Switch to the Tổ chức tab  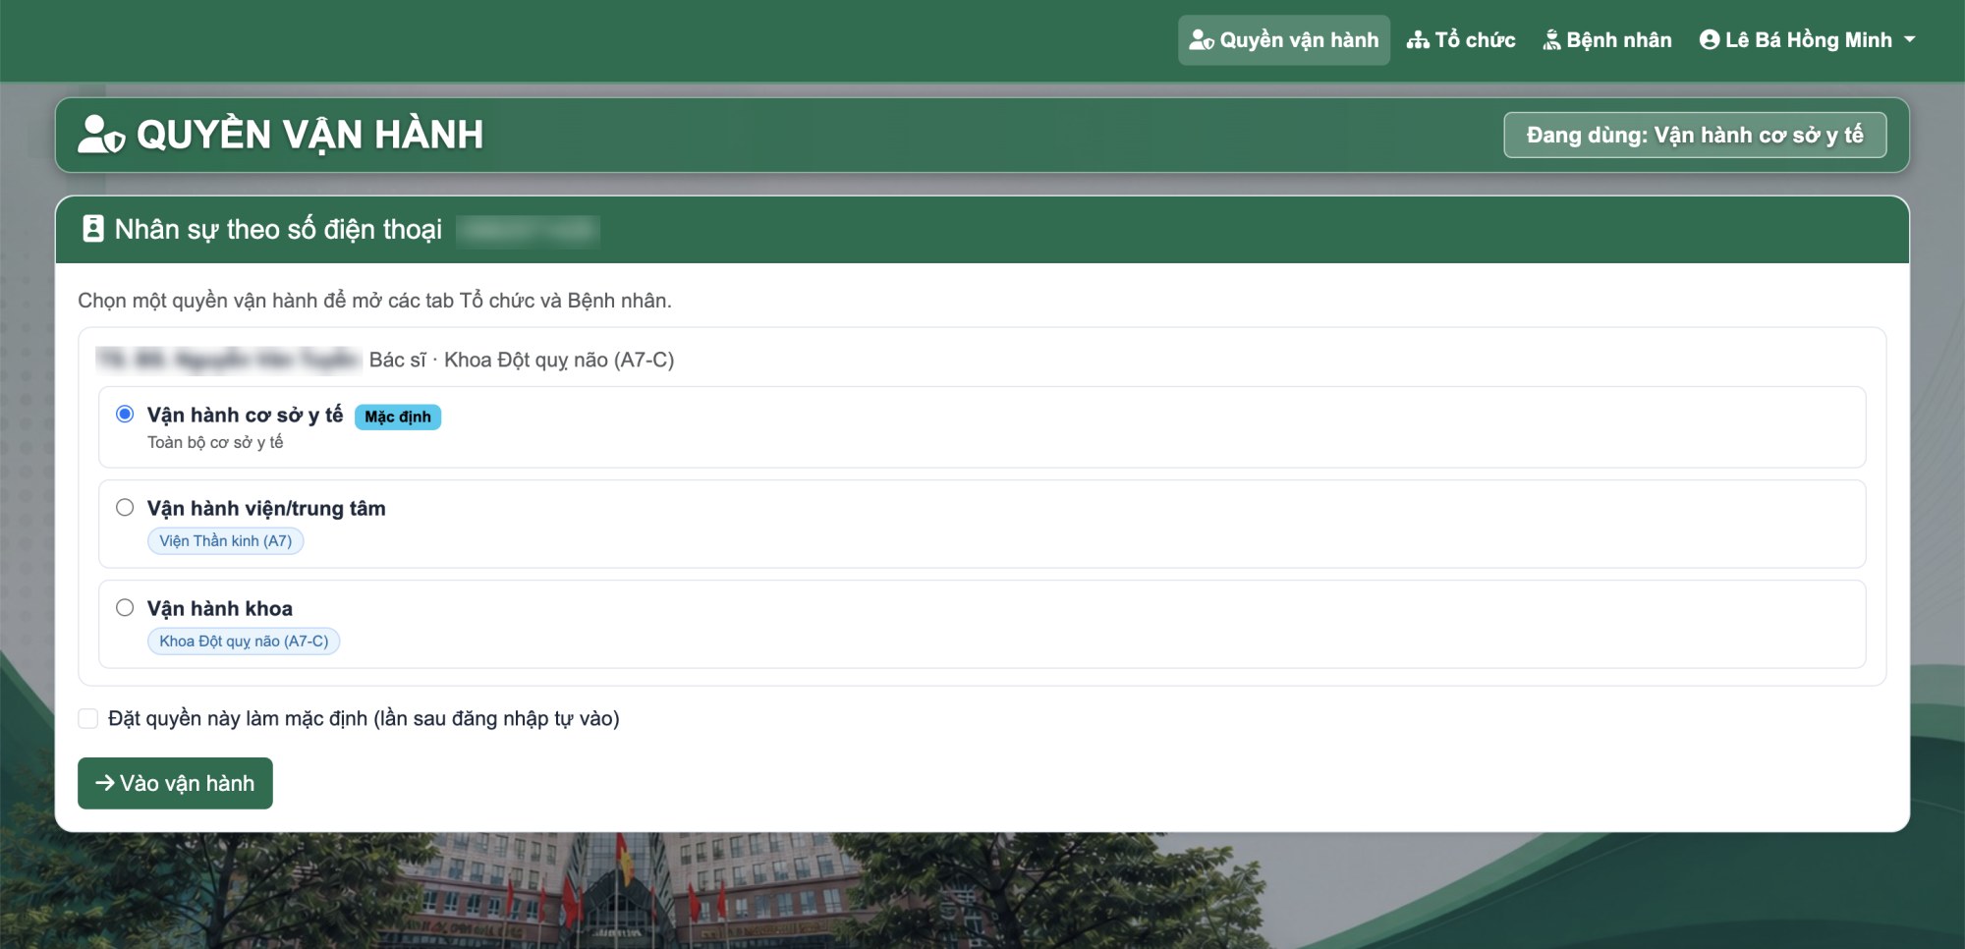pyautogui.click(x=1461, y=40)
